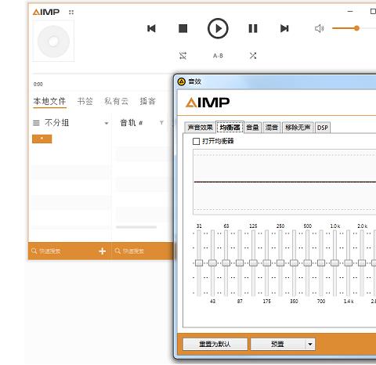This screenshot has width=376, height=365.
Task: Click the AIMP logo in the effects dialog
Action: tap(208, 102)
